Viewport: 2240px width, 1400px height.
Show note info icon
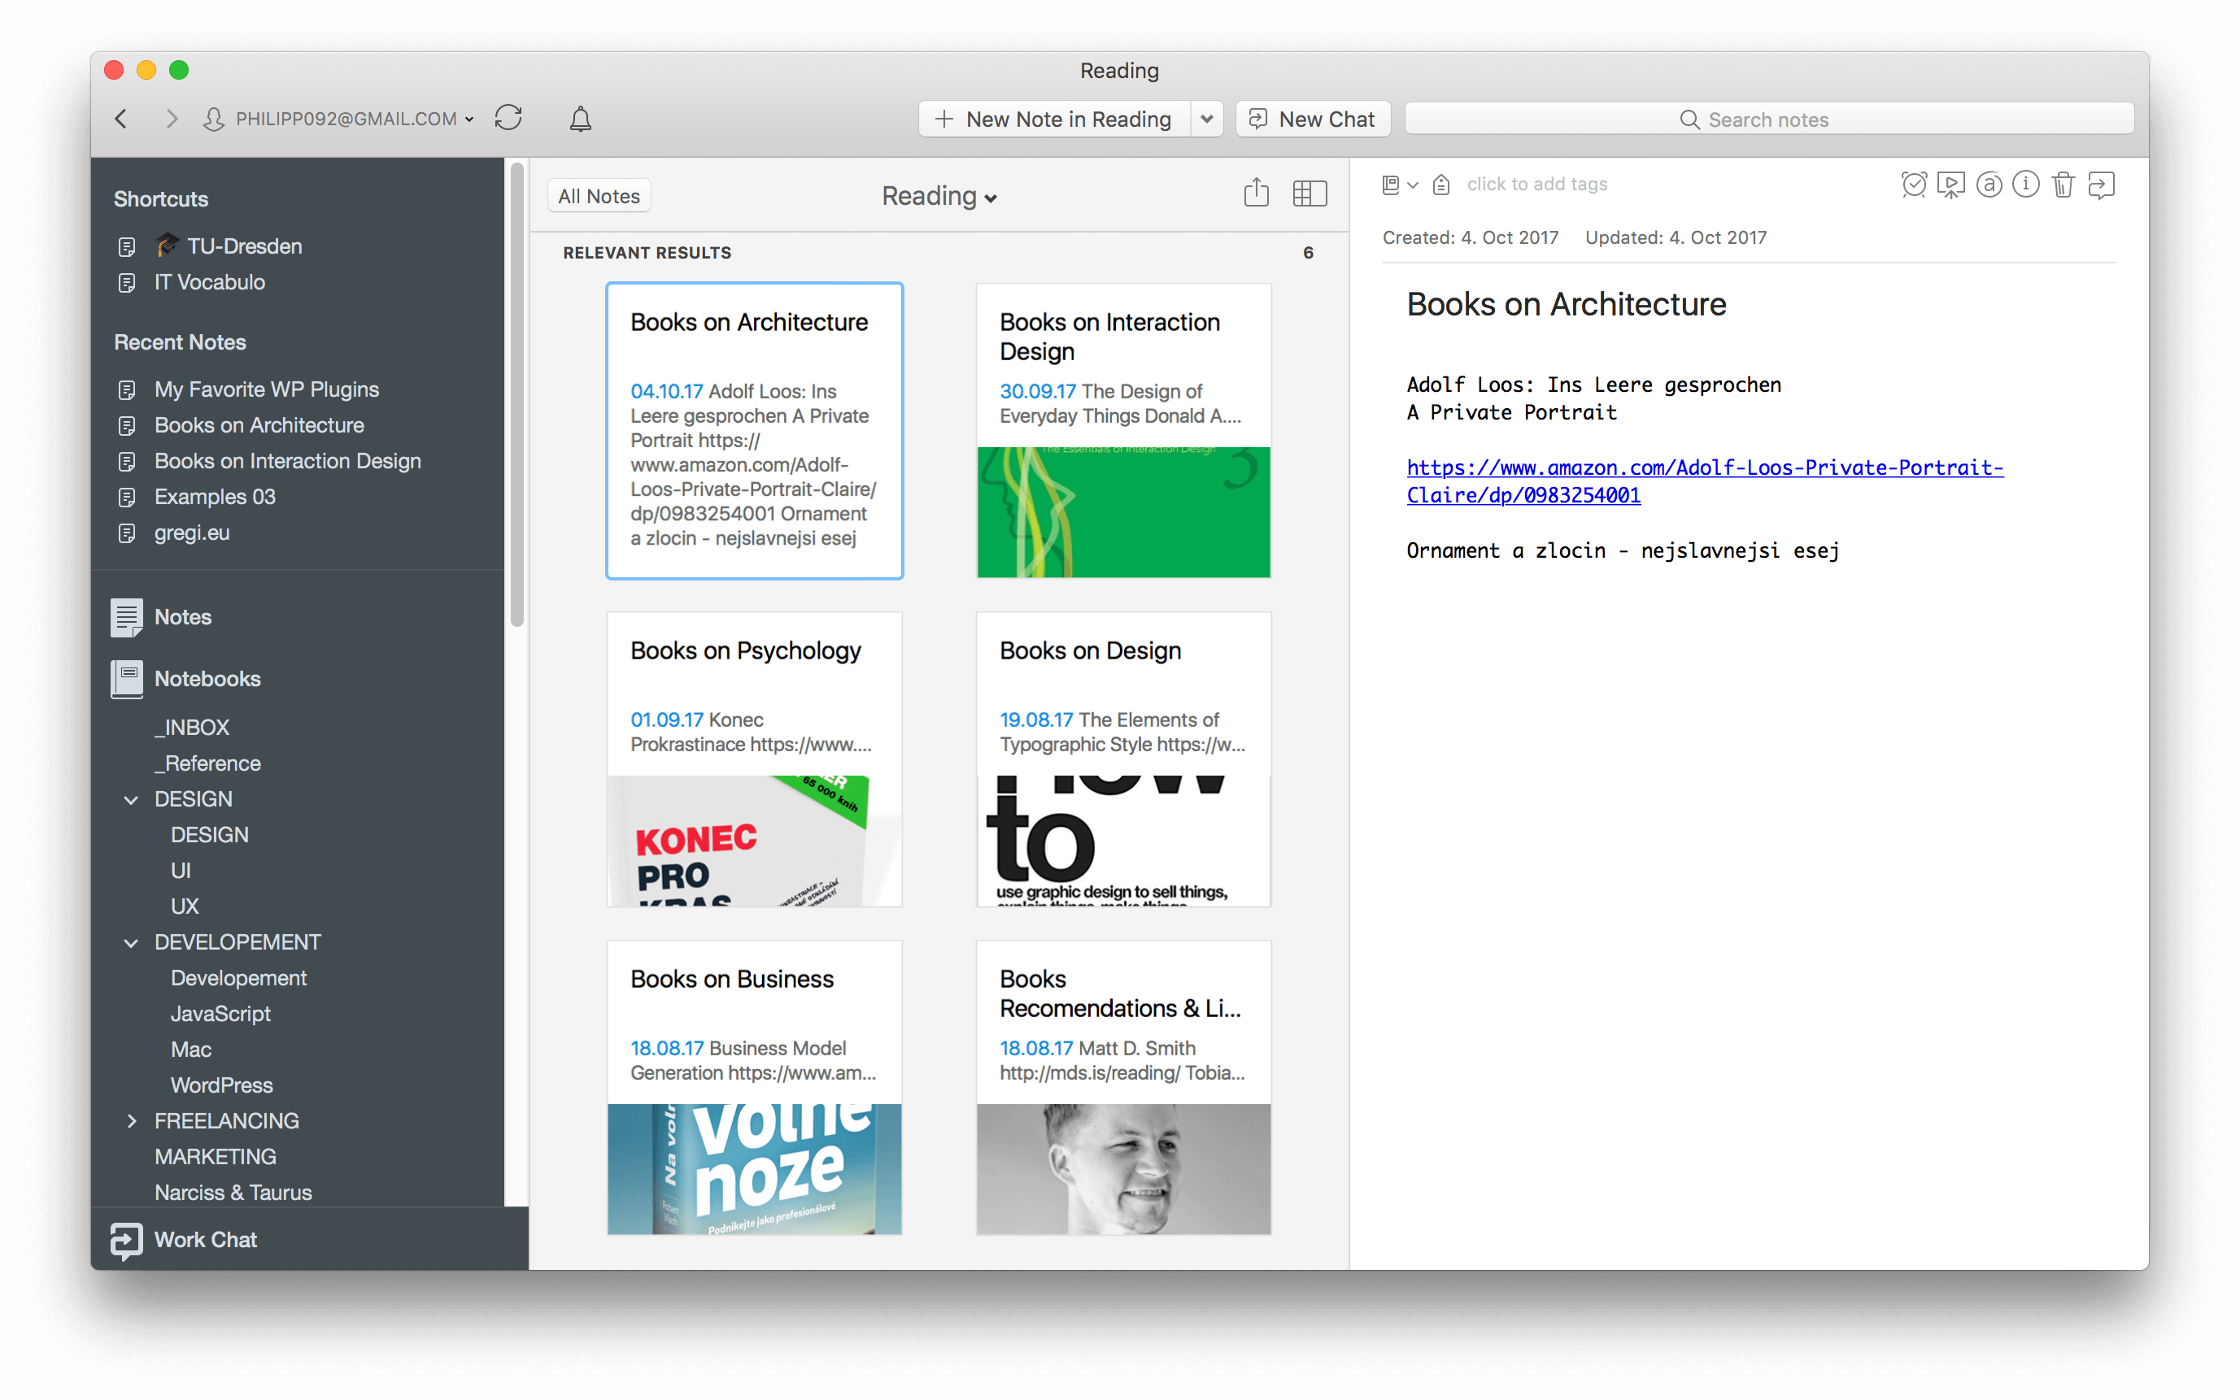tap(2025, 185)
